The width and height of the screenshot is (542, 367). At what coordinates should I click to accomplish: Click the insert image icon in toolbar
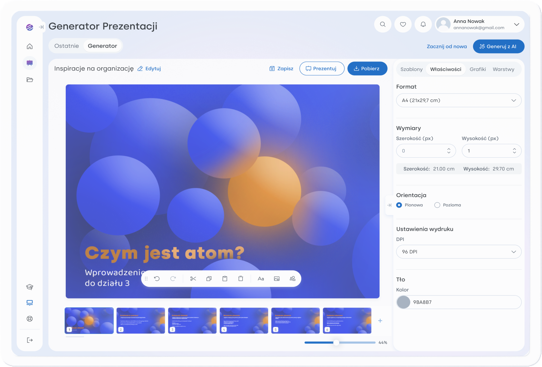tap(277, 279)
